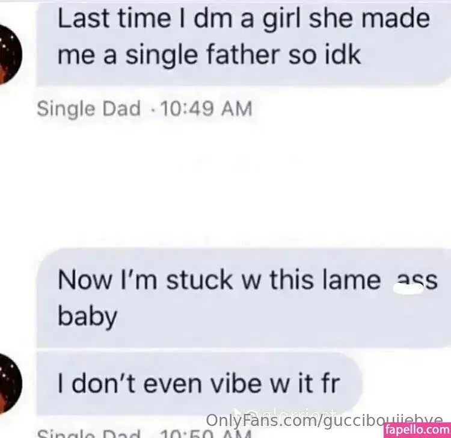This screenshot has height=438, width=451.
Task: Click the word 'baby' in the message
Action: 87,316
